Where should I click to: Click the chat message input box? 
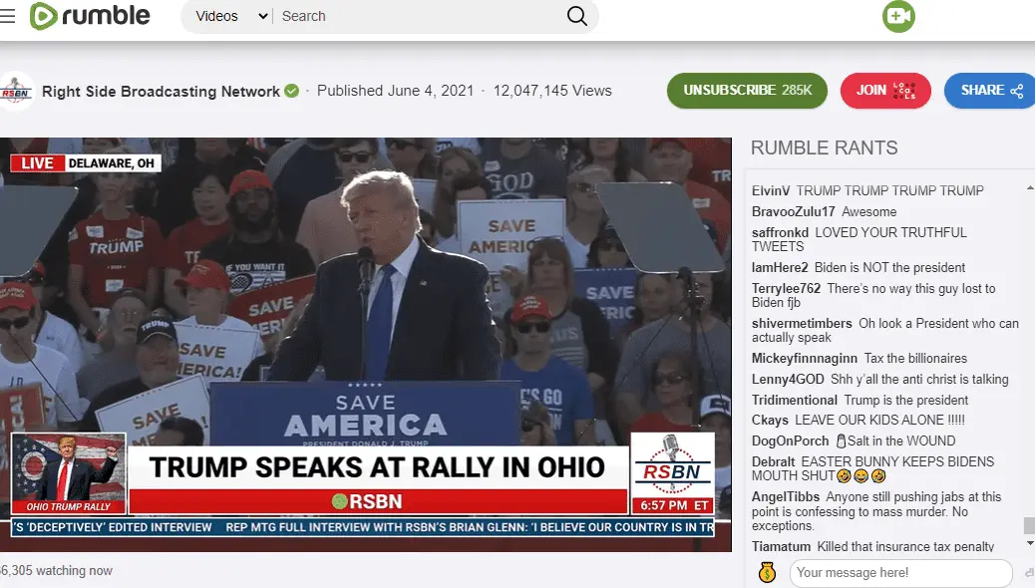pyautogui.click(x=903, y=572)
